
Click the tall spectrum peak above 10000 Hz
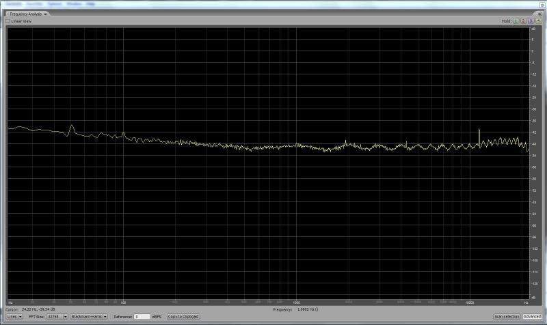(x=479, y=130)
